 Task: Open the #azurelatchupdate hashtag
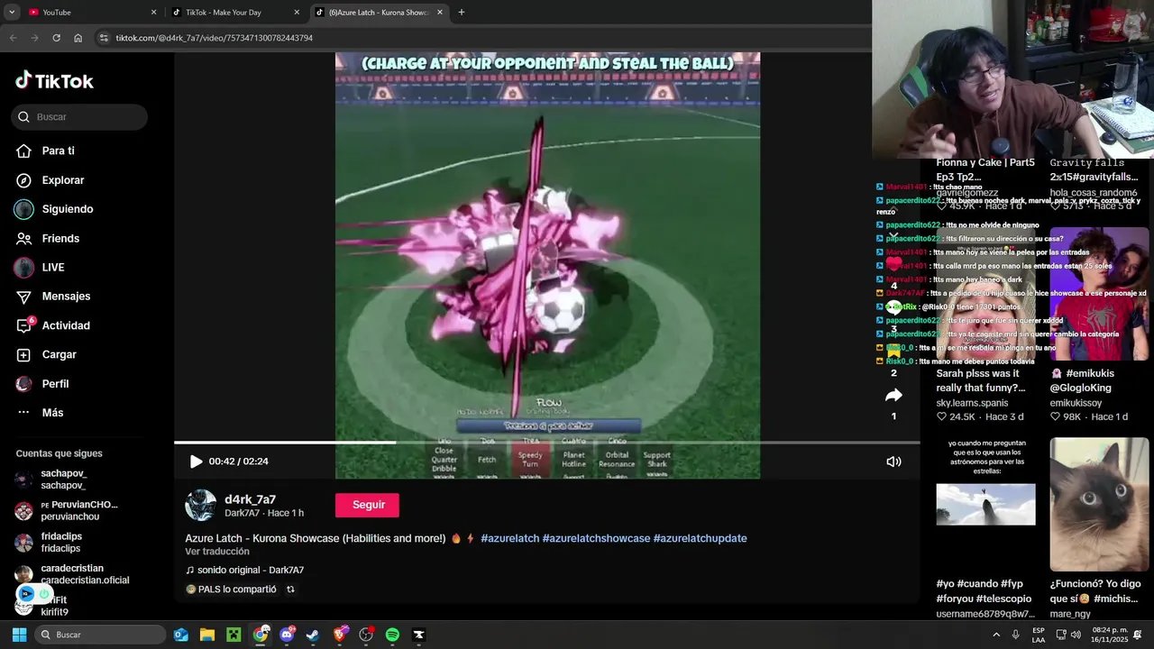[x=700, y=538]
